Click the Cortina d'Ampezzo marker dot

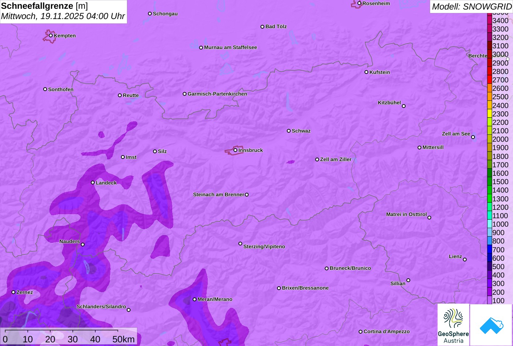[360, 332]
